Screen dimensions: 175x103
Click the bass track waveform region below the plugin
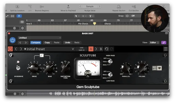click(98, 93)
